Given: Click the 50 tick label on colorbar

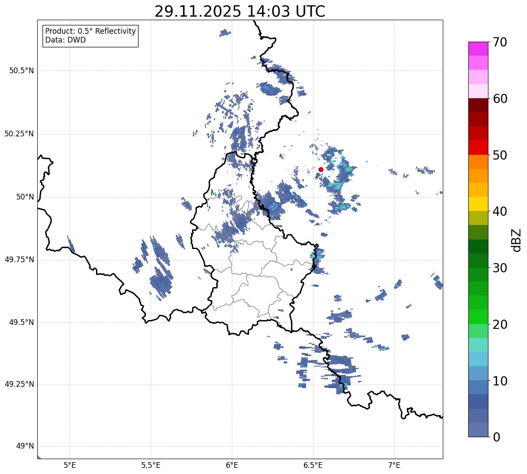Looking at the screenshot, I should click(x=500, y=155).
